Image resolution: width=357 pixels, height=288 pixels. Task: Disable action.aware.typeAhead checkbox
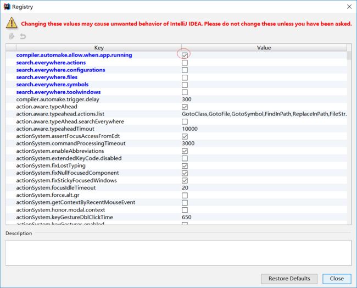[185, 107]
